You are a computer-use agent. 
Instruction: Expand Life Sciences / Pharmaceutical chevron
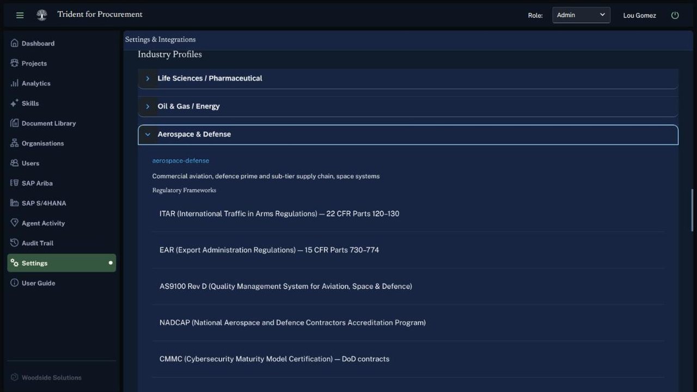click(148, 78)
